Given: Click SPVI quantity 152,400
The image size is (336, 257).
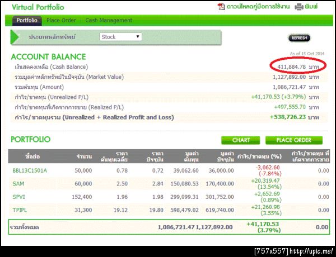Looking at the screenshot, I should click(x=82, y=197).
